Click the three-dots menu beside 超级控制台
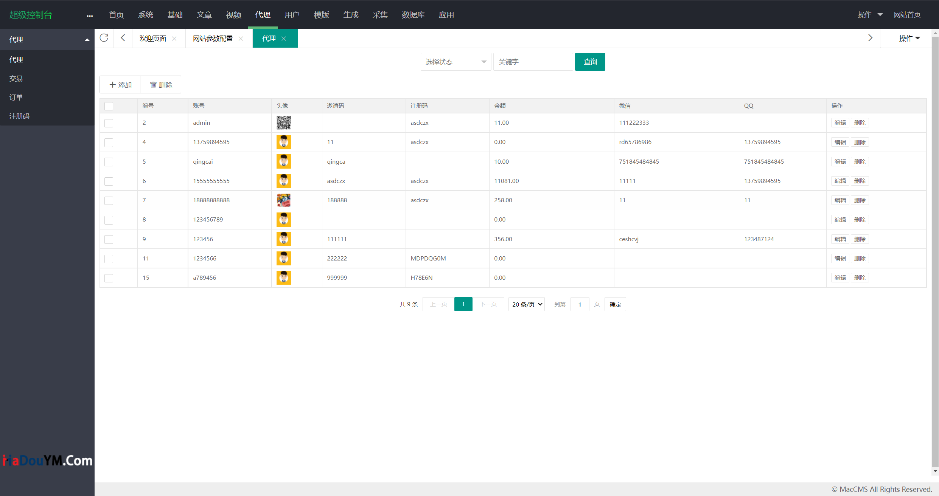Screen dimensions: 939x496 coord(90,15)
